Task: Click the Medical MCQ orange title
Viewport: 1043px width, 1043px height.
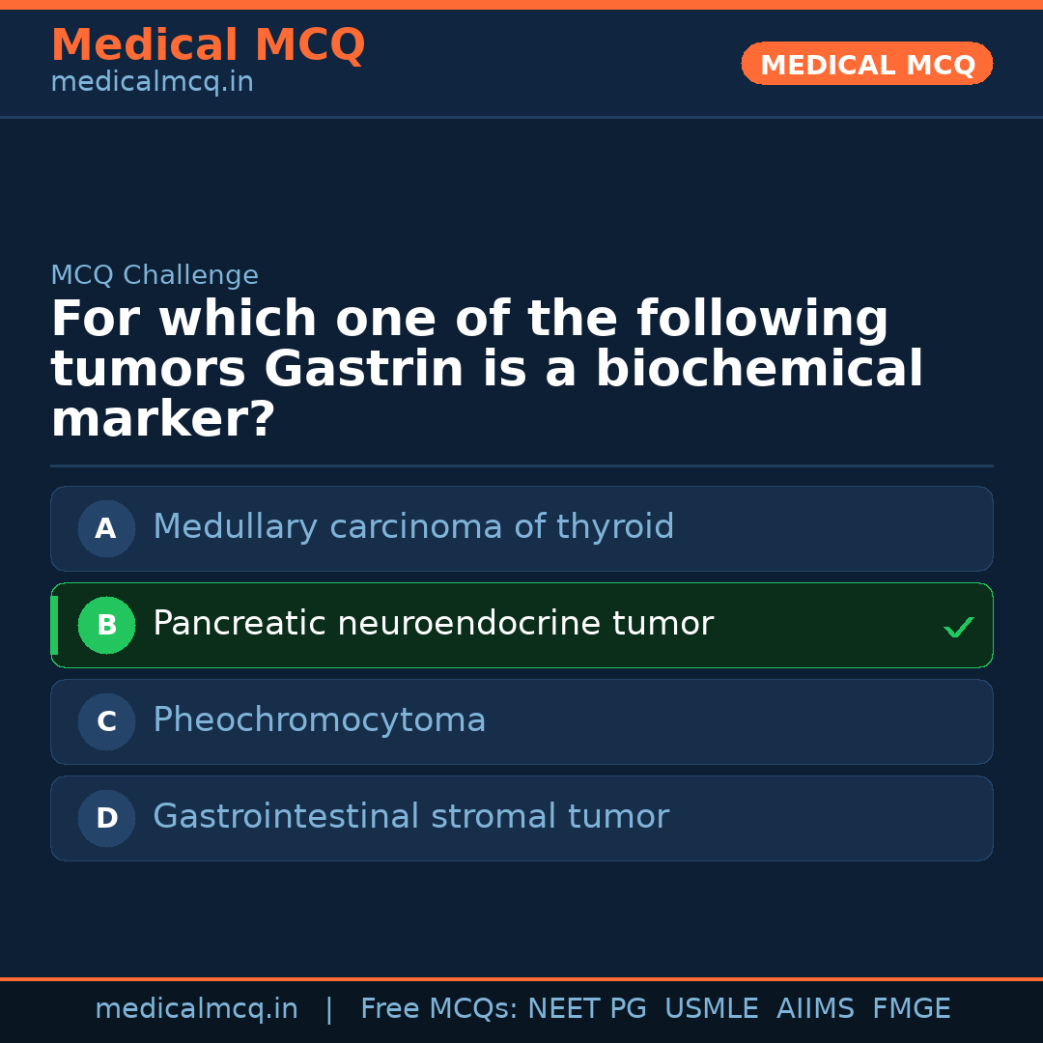Action: pos(208,45)
